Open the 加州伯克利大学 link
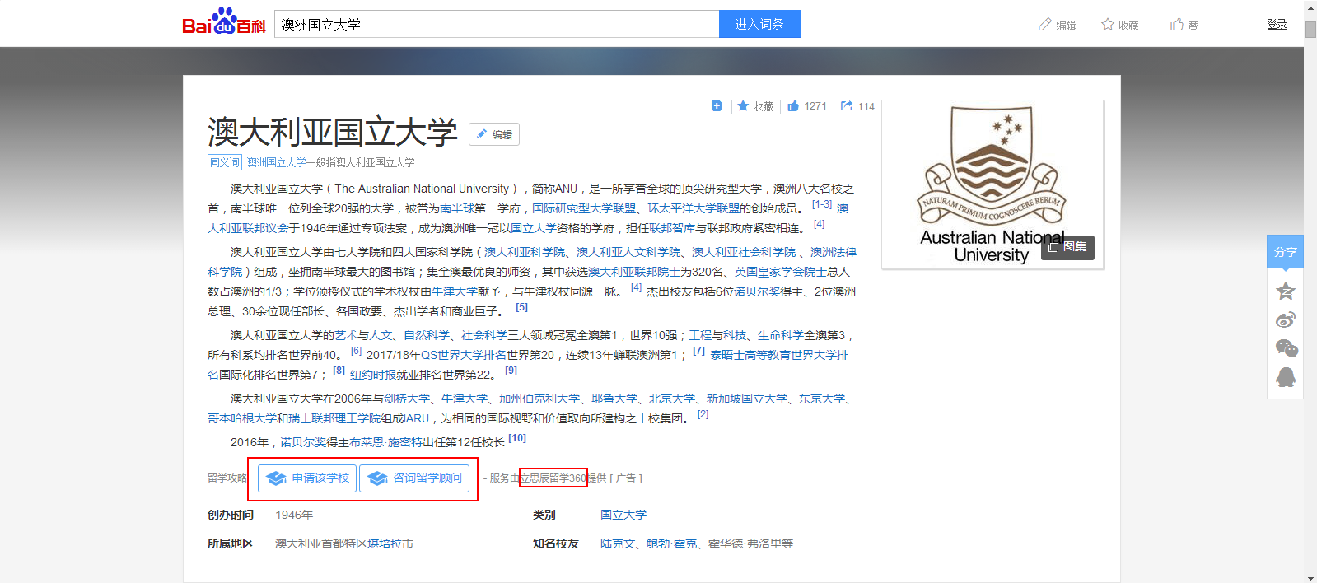Viewport: 1317px width, 583px height. [539, 399]
